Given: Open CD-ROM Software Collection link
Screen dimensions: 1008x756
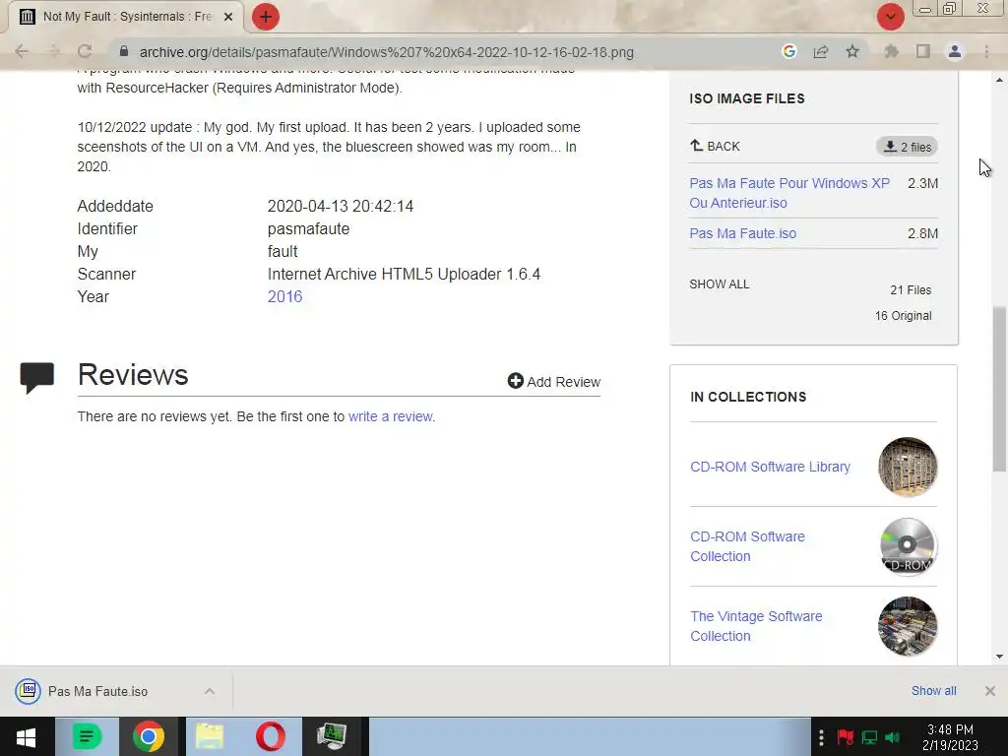Looking at the screenshot, I should tap(747, 546).
